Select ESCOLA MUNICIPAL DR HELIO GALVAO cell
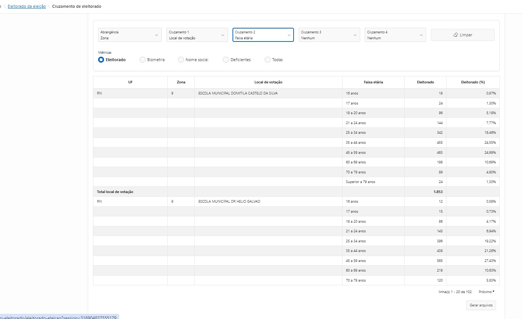The height and width of the screenshot is (319, 522). [x=268, y=202]
